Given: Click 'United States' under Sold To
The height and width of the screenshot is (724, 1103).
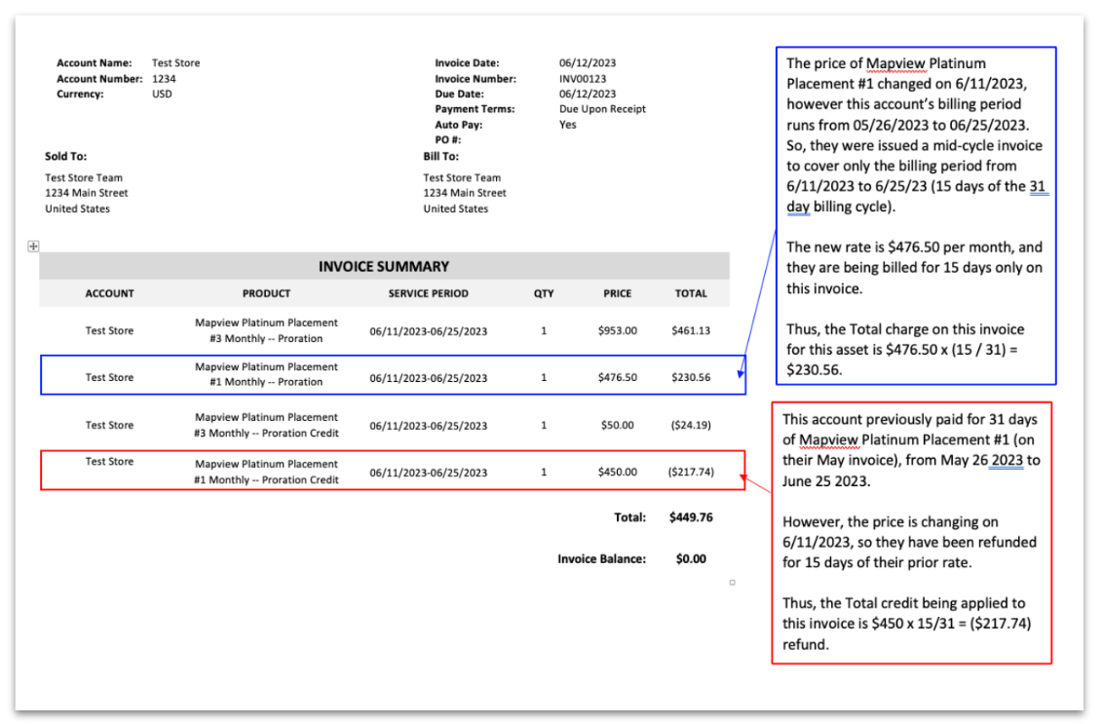Looking at the screenshot, I should coord(77,209).
